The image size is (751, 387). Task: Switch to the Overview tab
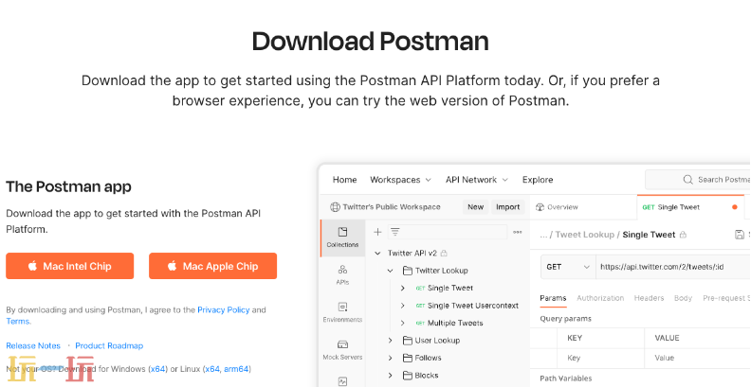point(557,207)
